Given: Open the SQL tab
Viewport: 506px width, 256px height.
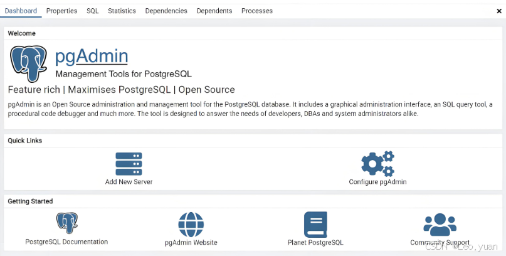Looking at the screenshot, I should click(x=93, y=11).
